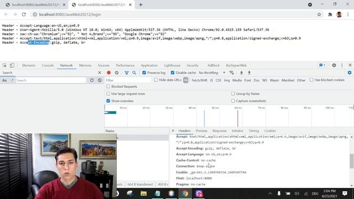Screen dimensions: 354x199
Task: Filter requests by Fetch/XHR
Action: (199, 80)
